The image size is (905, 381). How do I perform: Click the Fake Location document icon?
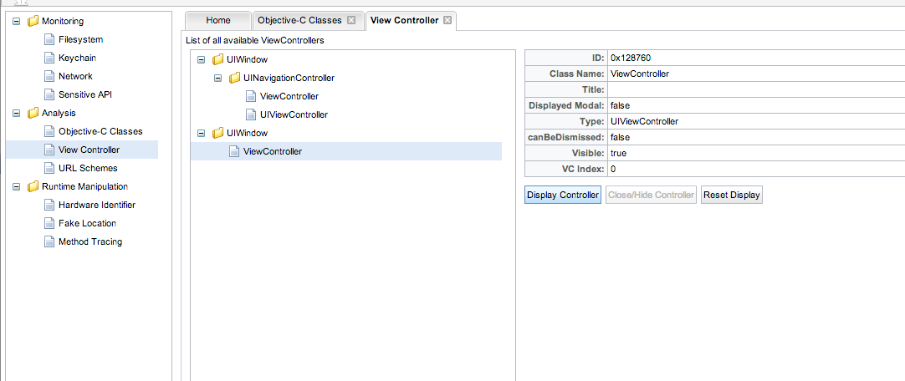point(50,223)
